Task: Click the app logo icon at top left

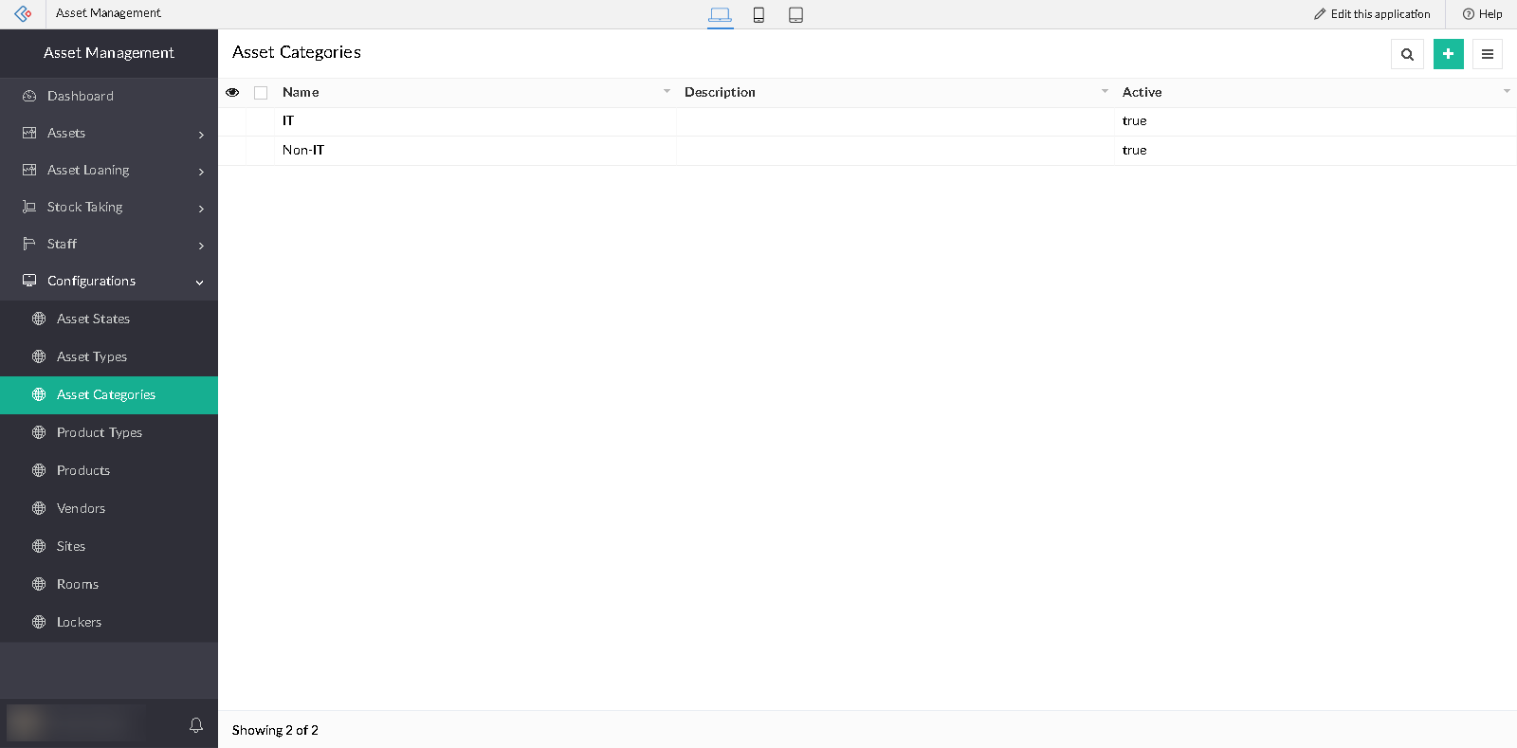Action: point(23,14)
